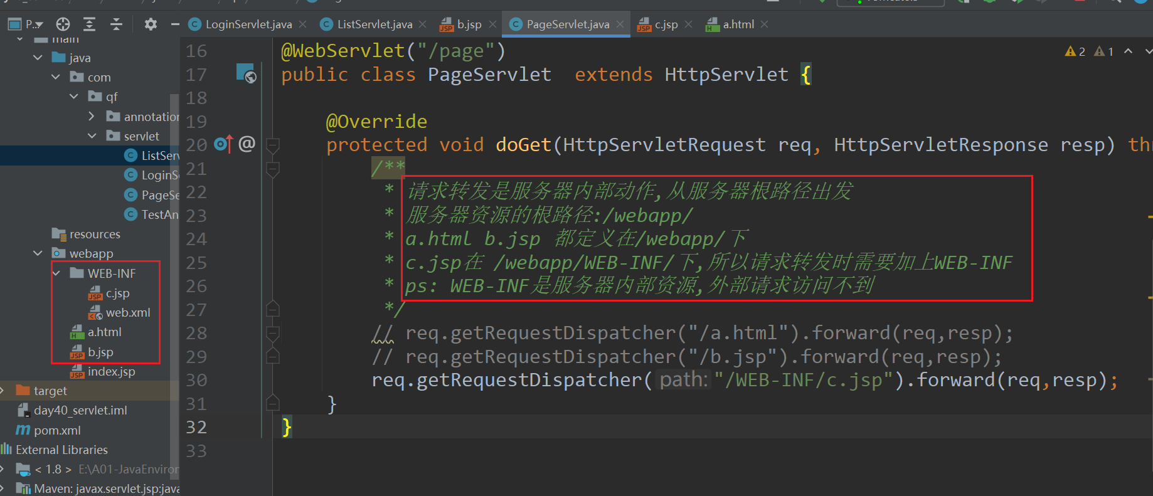
Task: Select TestAn class in project tree
Action: (152, 214)
